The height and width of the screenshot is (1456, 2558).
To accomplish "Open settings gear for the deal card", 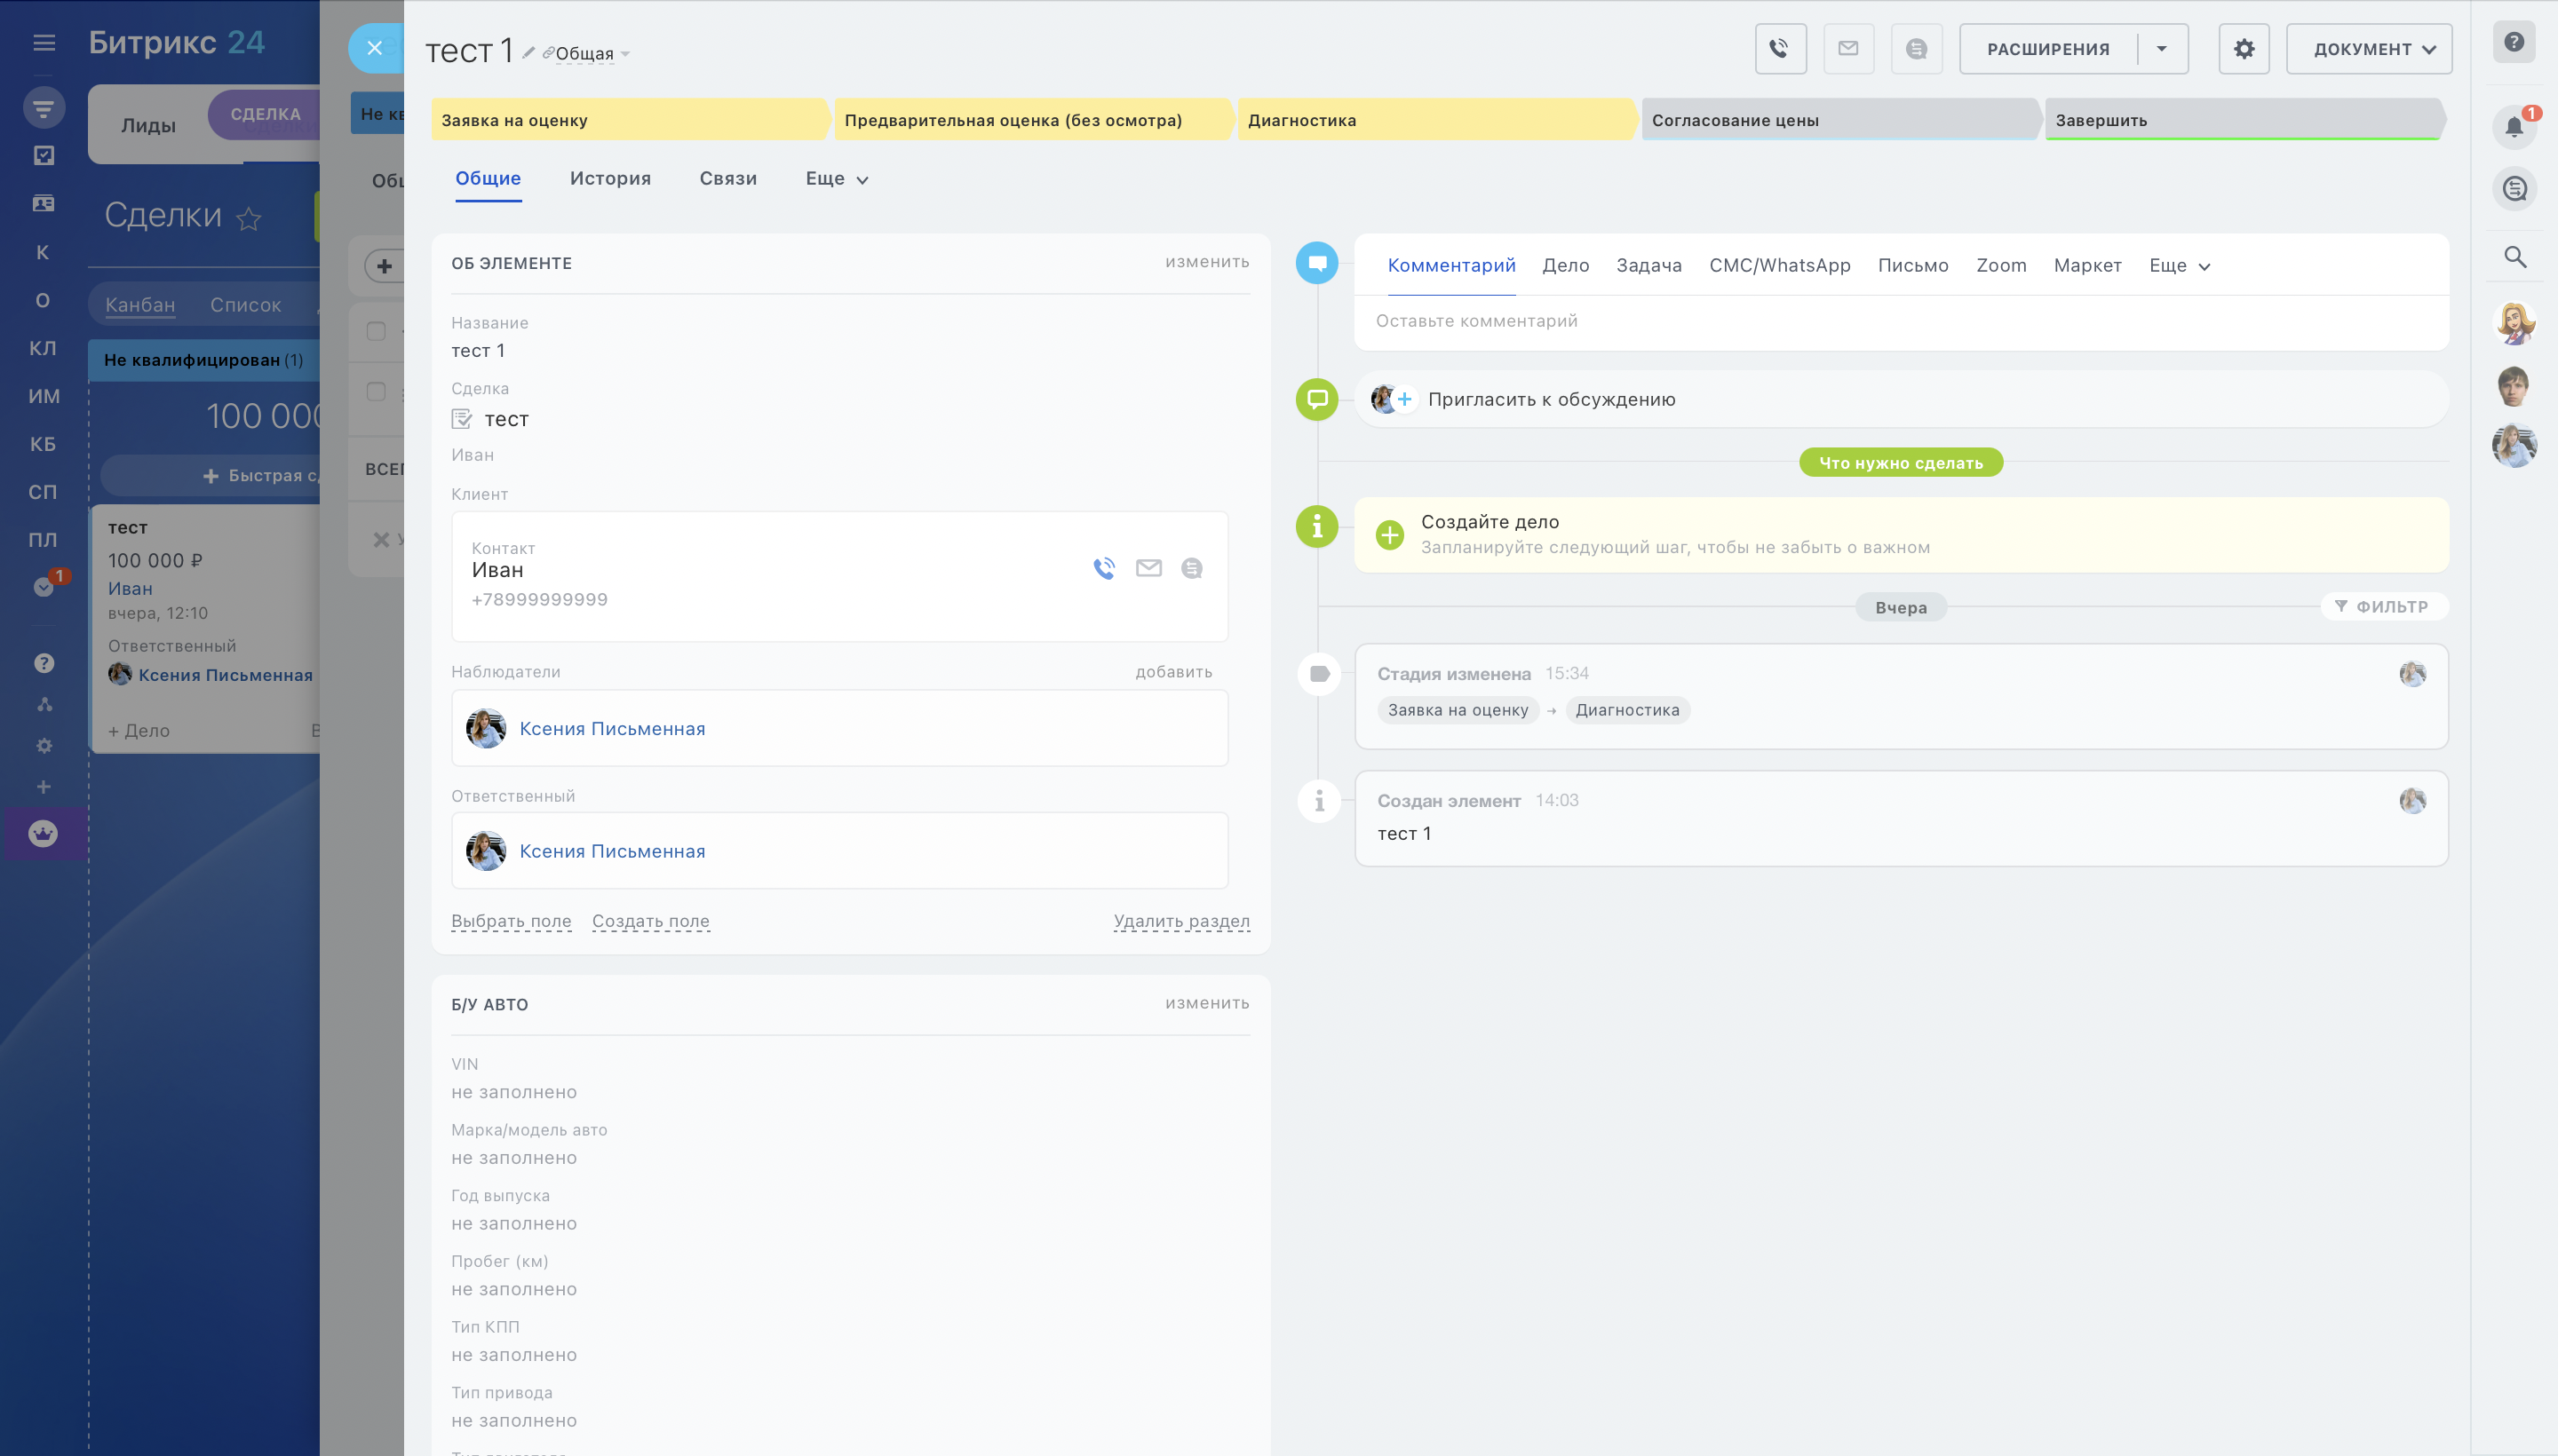I will [2244, 49].
